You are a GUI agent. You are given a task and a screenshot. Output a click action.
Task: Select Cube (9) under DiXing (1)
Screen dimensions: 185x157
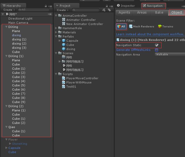18,102
